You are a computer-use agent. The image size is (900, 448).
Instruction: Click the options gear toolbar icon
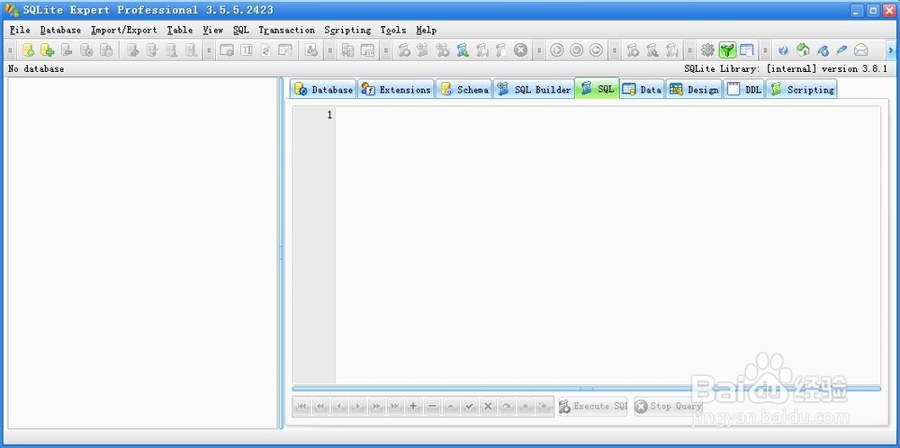tap(707, 50)
